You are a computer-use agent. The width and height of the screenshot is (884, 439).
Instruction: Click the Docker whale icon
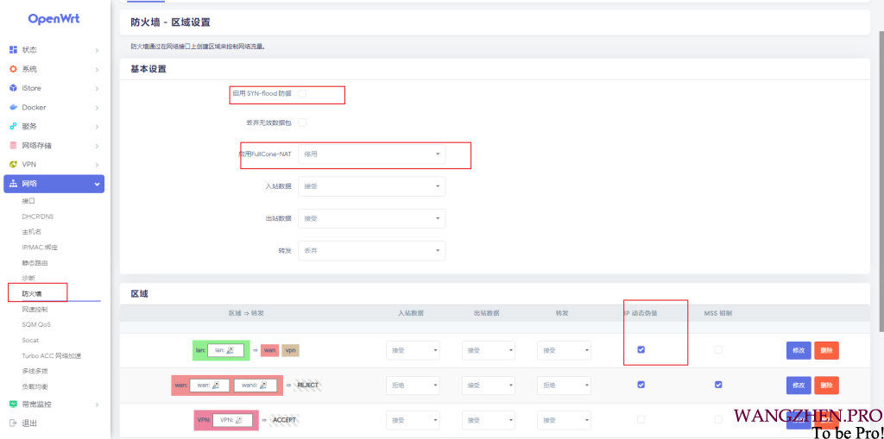13,107
